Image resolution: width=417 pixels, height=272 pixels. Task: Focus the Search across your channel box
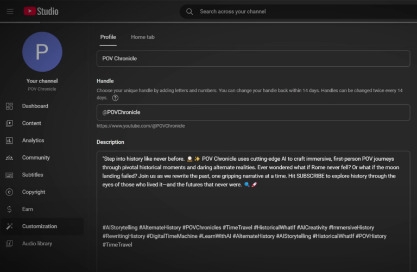299,11
